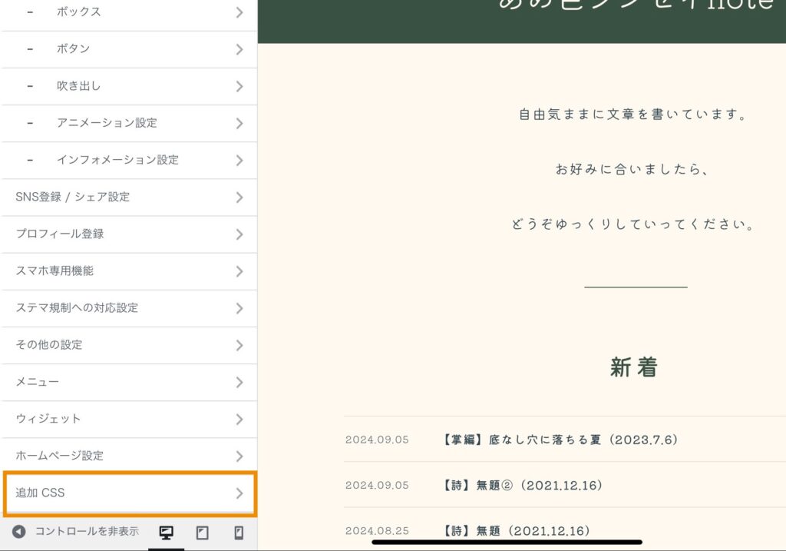This screenshot has height=551, width=786.
Task: Open ホームページ設定 section
Action: [129, 456]
